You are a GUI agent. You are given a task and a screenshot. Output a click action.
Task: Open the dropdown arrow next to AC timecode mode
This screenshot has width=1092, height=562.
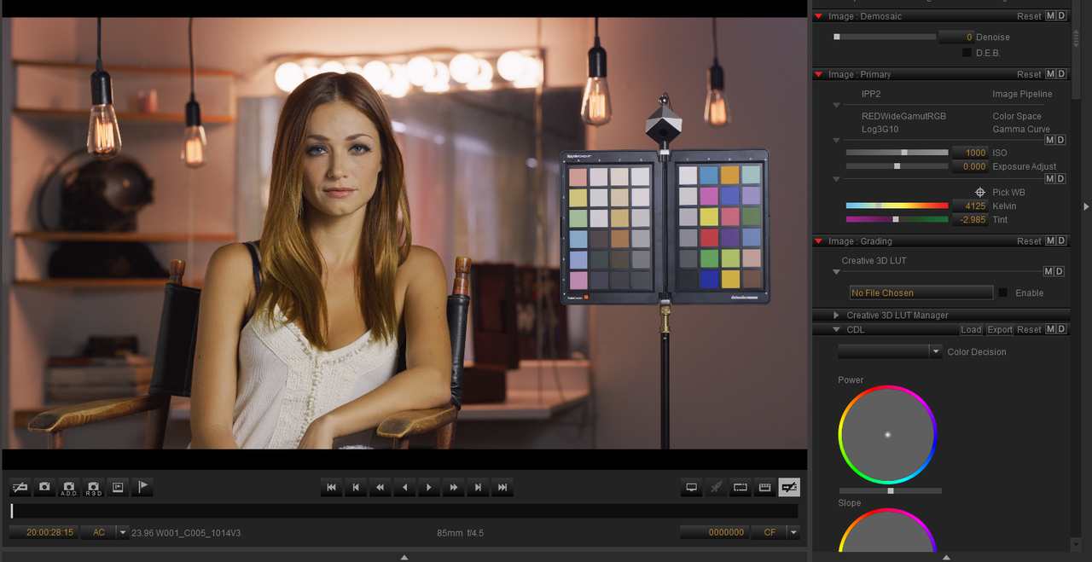(123, 532)
